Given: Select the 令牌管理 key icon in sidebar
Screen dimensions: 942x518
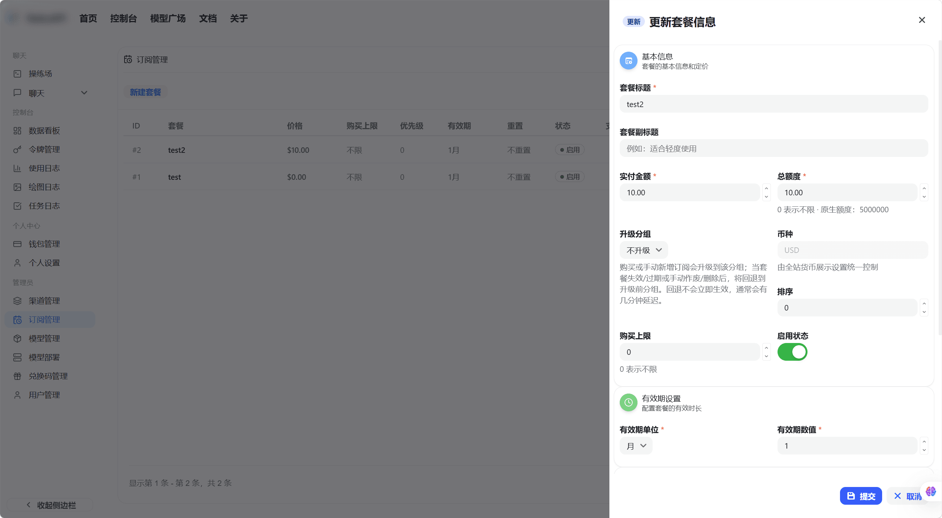Looking at the screenshot, I should click(18, 149).
